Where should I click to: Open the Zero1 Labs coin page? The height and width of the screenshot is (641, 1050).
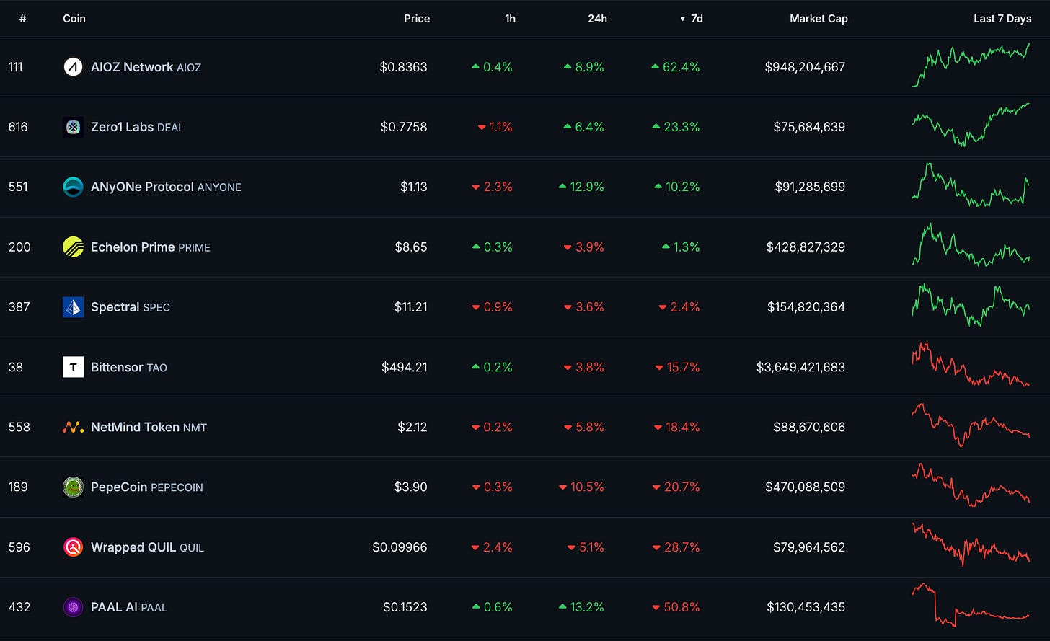pyautogui.click(x=136, y=127)
